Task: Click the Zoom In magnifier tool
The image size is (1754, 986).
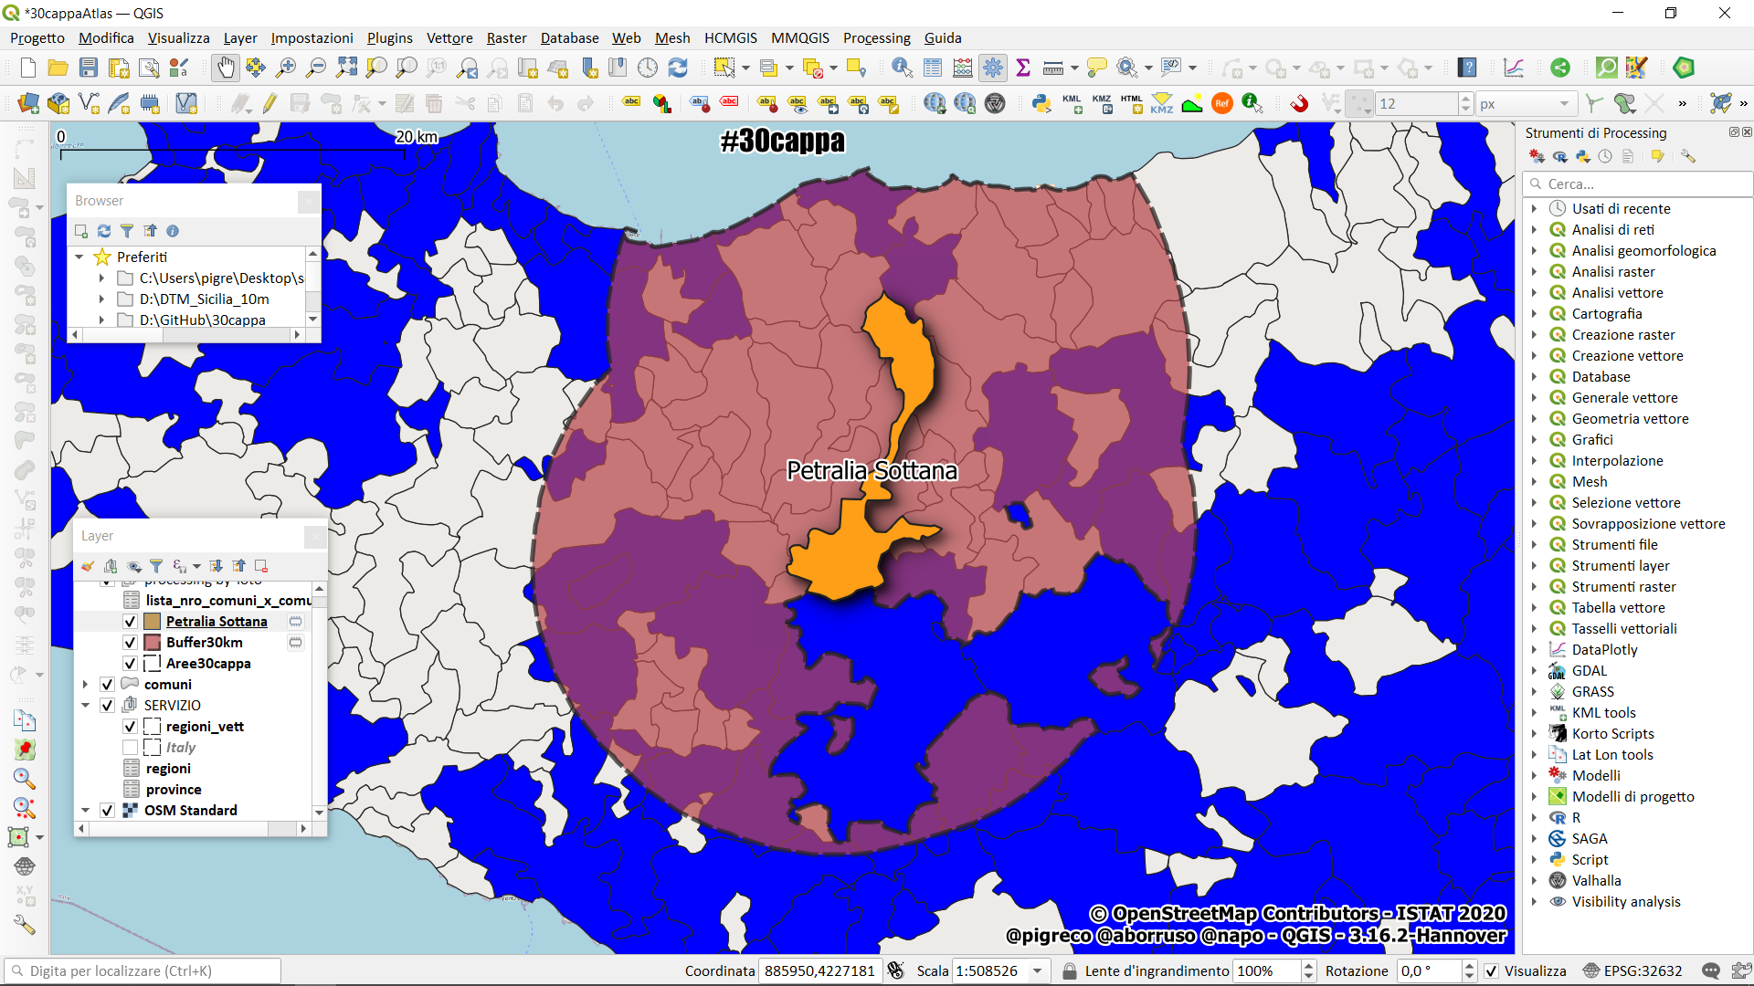Action: click(286, 68)
